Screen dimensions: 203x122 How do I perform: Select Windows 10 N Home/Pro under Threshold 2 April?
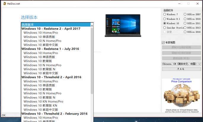click(x=42, y=93)
